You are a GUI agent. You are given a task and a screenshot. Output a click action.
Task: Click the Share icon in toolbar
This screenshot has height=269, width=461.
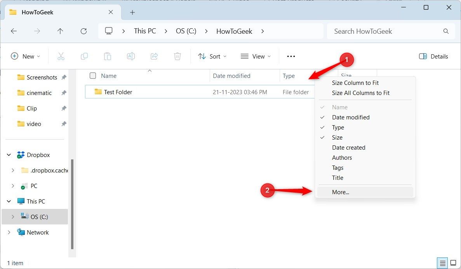click(x=154, y=56)
